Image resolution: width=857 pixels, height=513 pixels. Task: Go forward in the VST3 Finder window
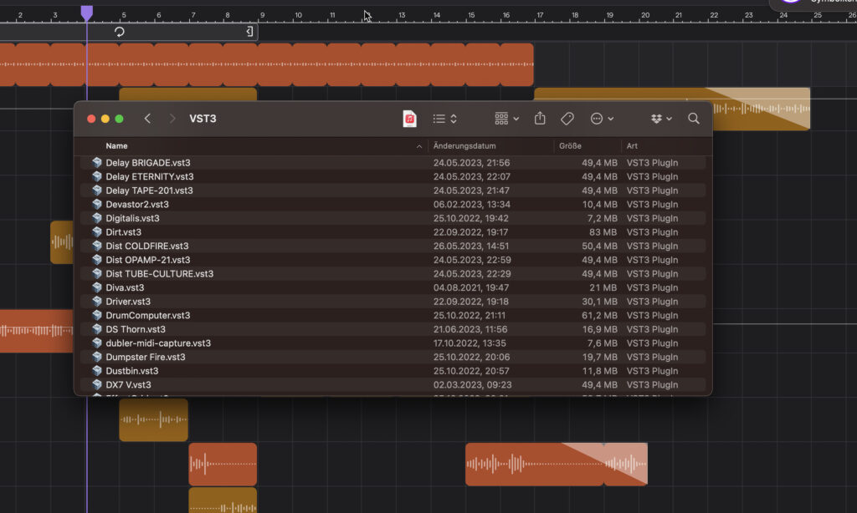172,119
